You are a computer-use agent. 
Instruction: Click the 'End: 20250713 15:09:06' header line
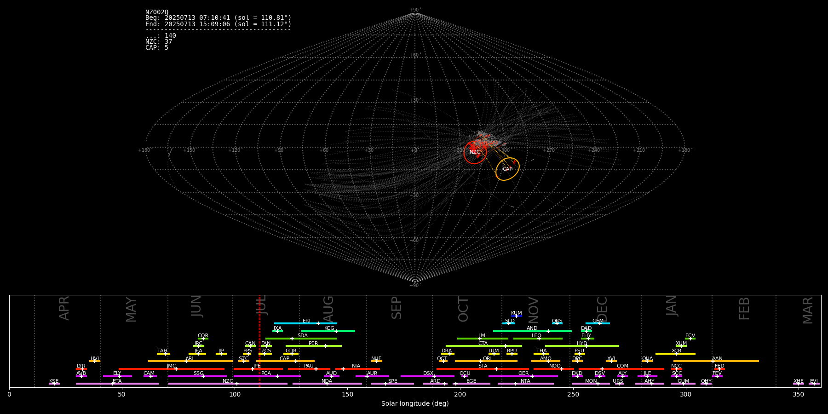pos(218,24)
